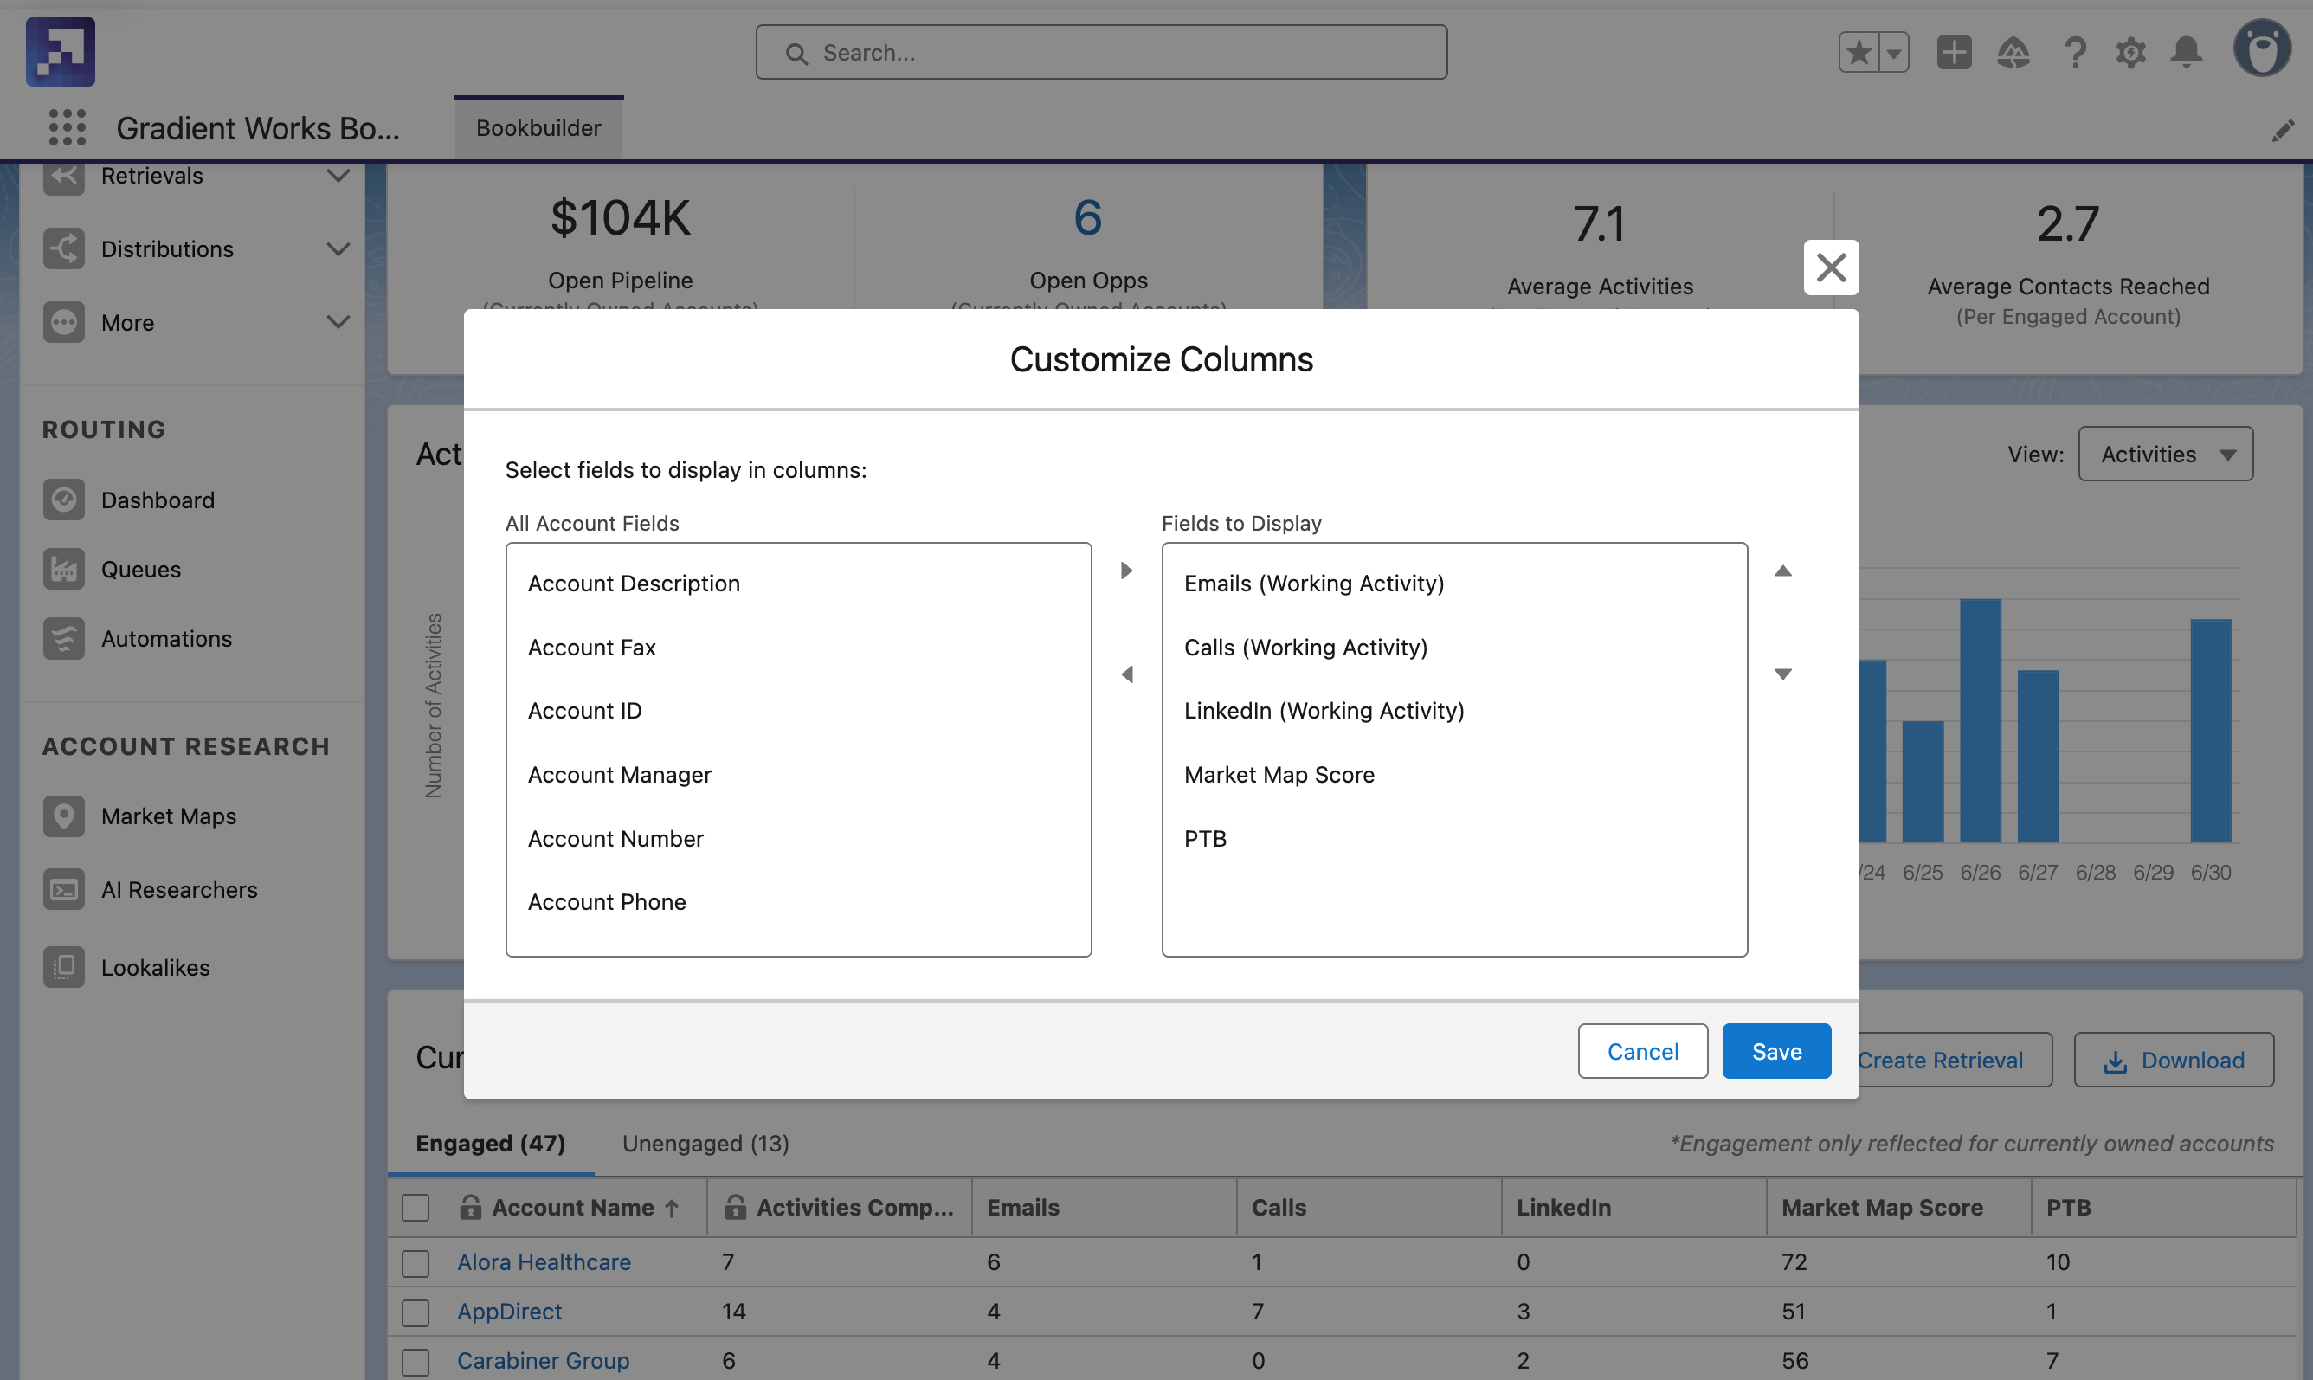Expand the More sidebar section
The width and height of the screenshot is (2313, 1380).
pyautogui.click(x=338, y=323)
